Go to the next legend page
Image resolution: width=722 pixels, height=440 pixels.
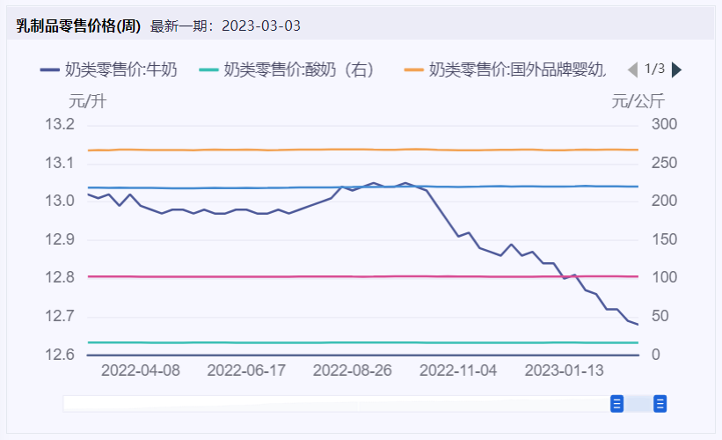click(x=676, y=70)
